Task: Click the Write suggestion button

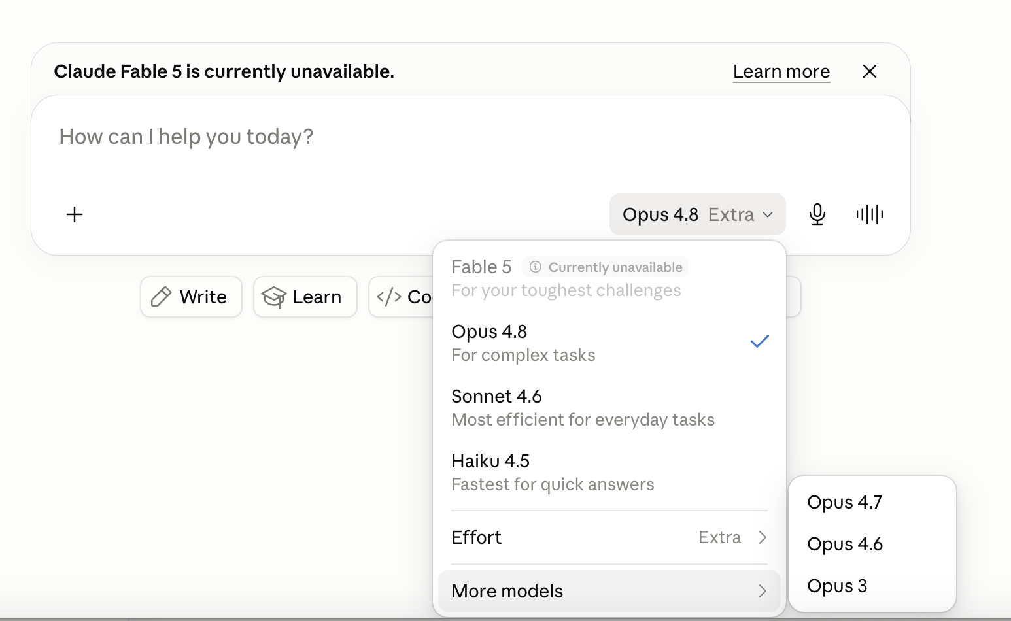Action: (x=191, y=297)
